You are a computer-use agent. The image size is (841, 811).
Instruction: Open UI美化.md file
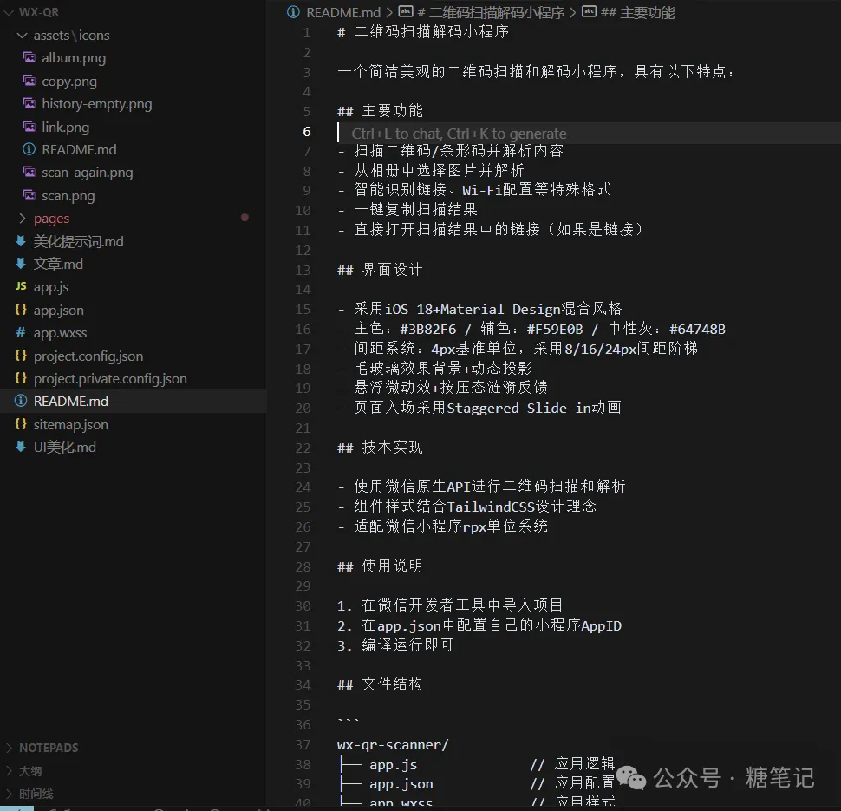(65, 447)
